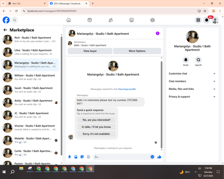Viewport: 224px width, 179px height.
Task: Reload the page in Chrome
Action: coord(17,11)
